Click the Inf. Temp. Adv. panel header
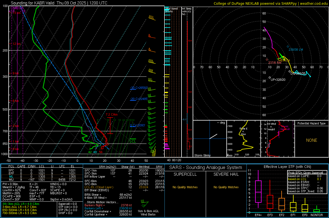329x218 pixels. click(x=187, y=11)
